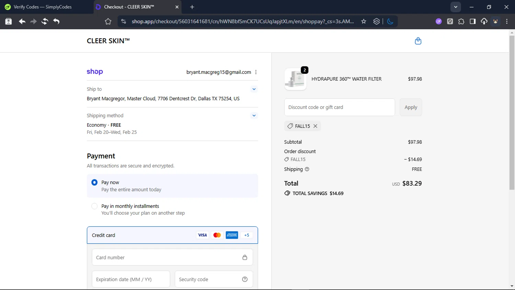
Task: Click the card number lock icon
Action: [245, 257]
